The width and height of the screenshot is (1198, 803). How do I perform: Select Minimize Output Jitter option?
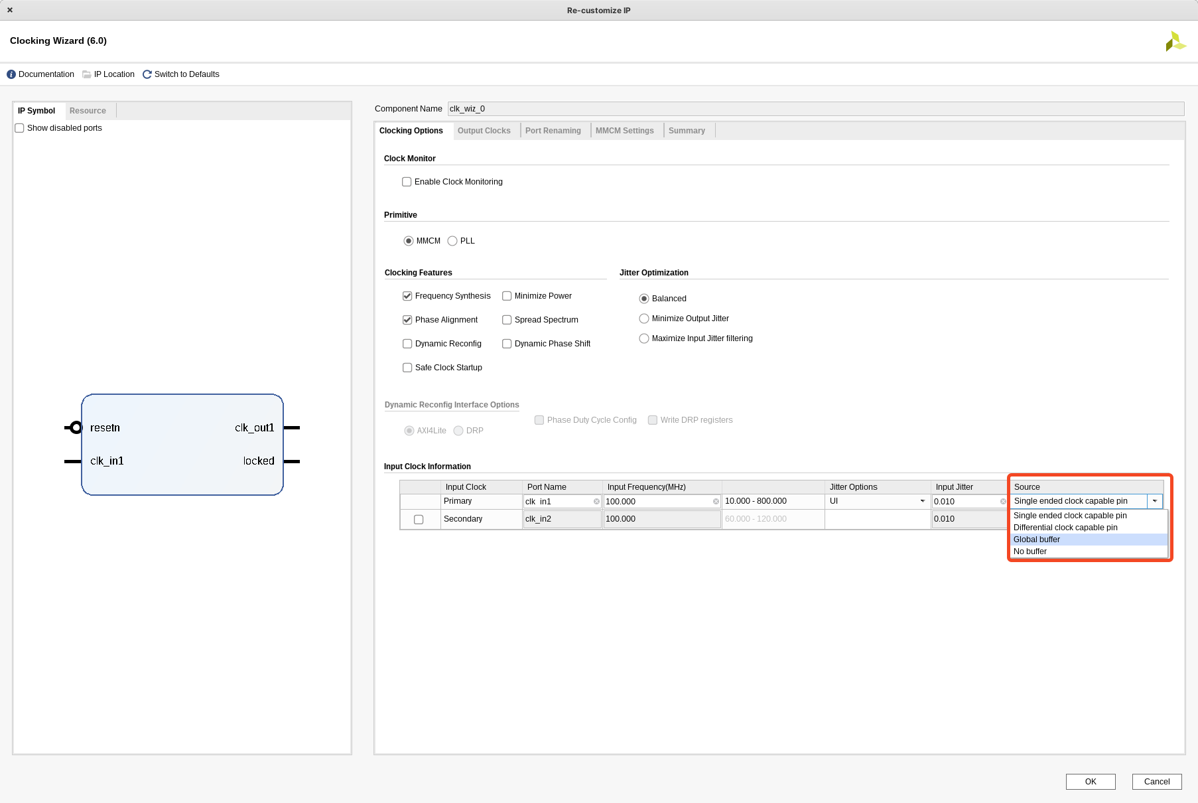pos(644,319)
